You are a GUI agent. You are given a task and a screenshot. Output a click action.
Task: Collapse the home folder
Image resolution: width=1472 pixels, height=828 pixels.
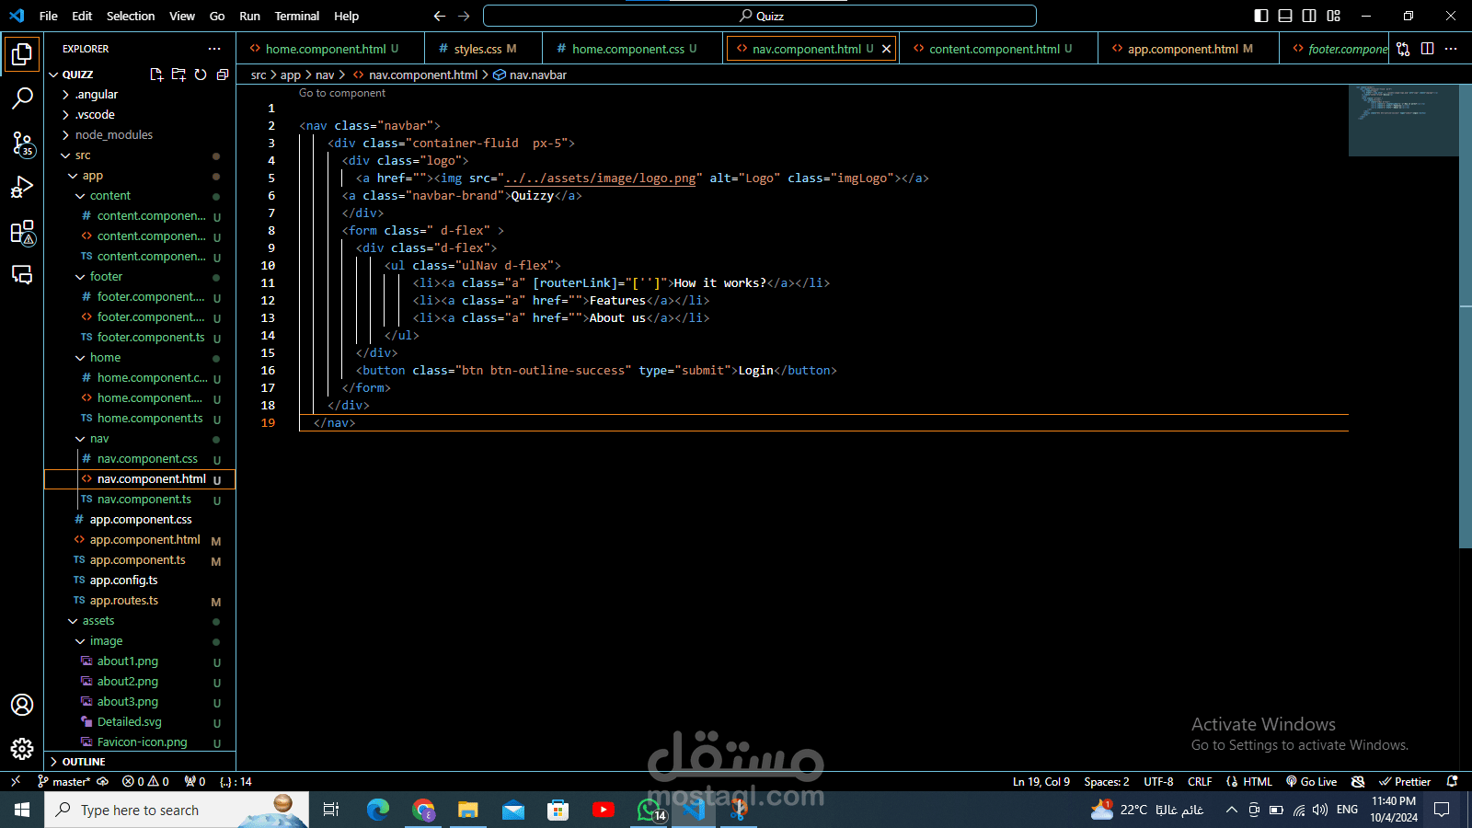click(140, 358)
